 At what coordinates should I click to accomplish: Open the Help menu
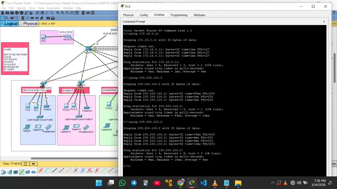[x=78, y=8]
